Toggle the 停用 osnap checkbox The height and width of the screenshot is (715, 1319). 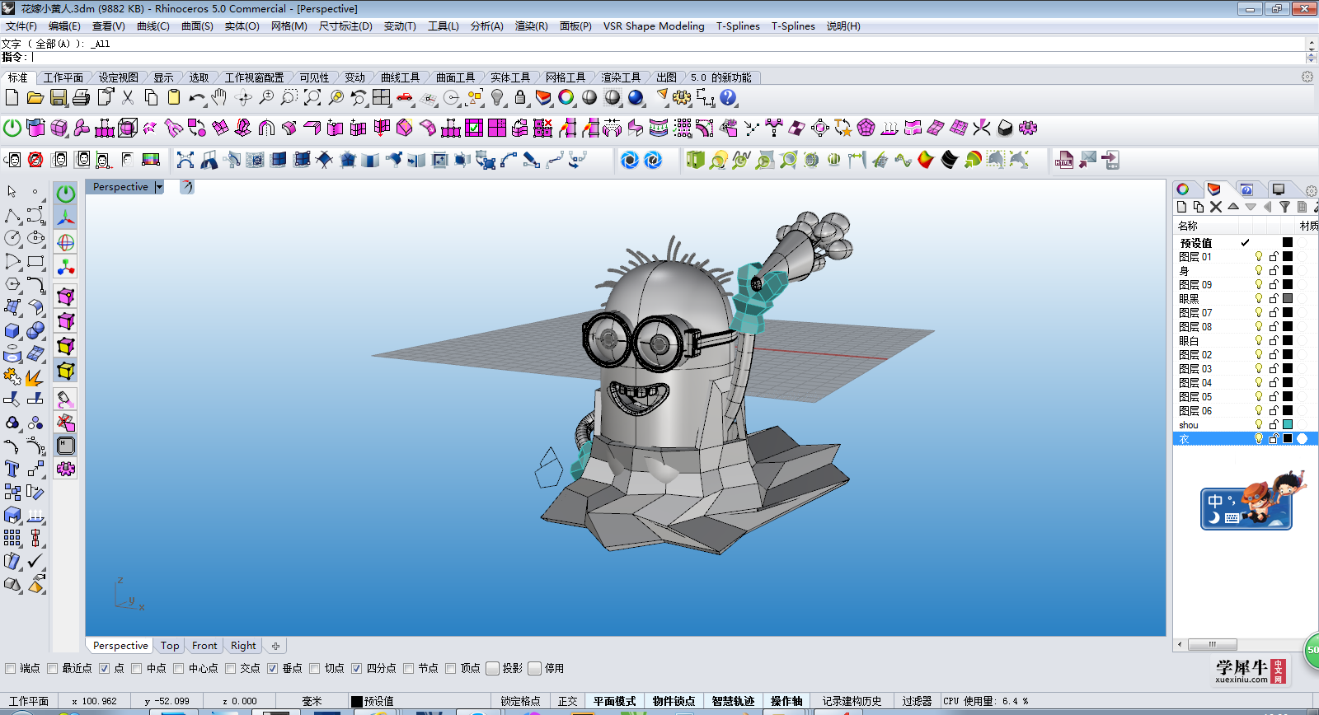[535, 668]
